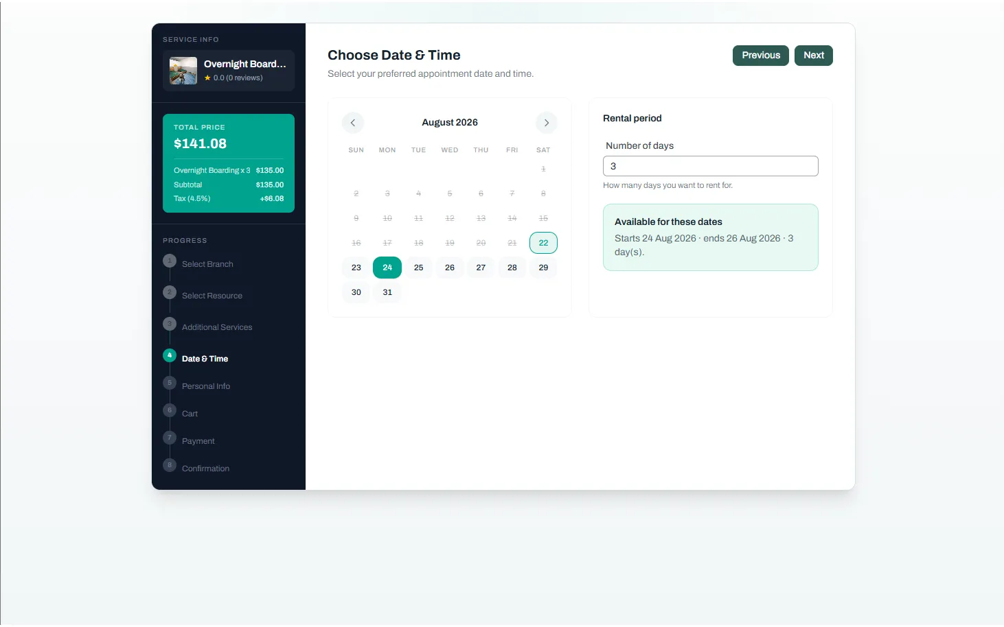Click the Next button
Image resolution: width=1004 pixels, height=627 pixels.
pyautogui.click(x=813, y=56)
